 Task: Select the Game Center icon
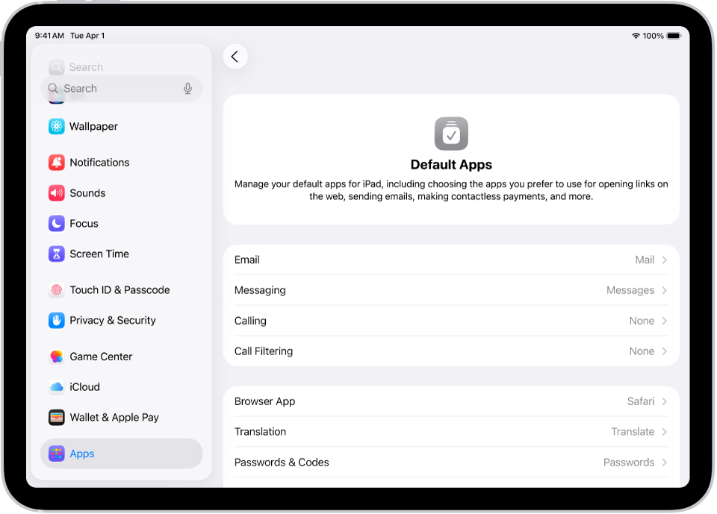[57, 357]
